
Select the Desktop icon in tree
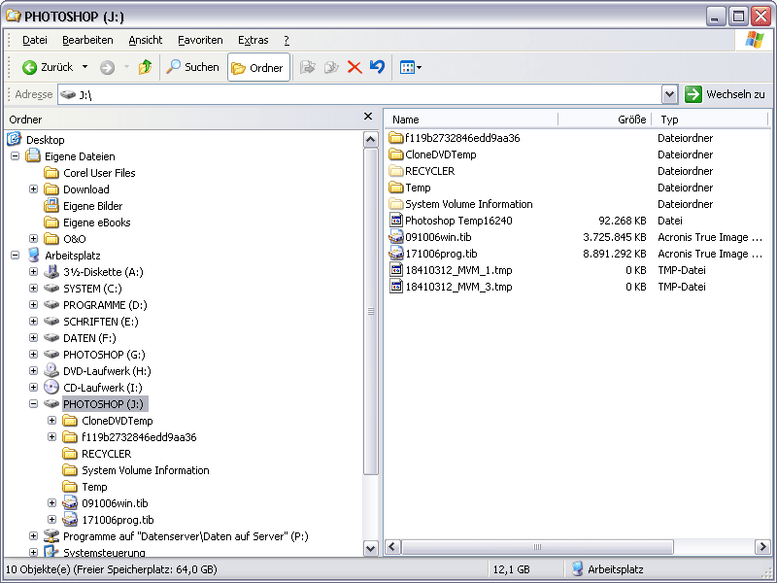tap(14, 139)
